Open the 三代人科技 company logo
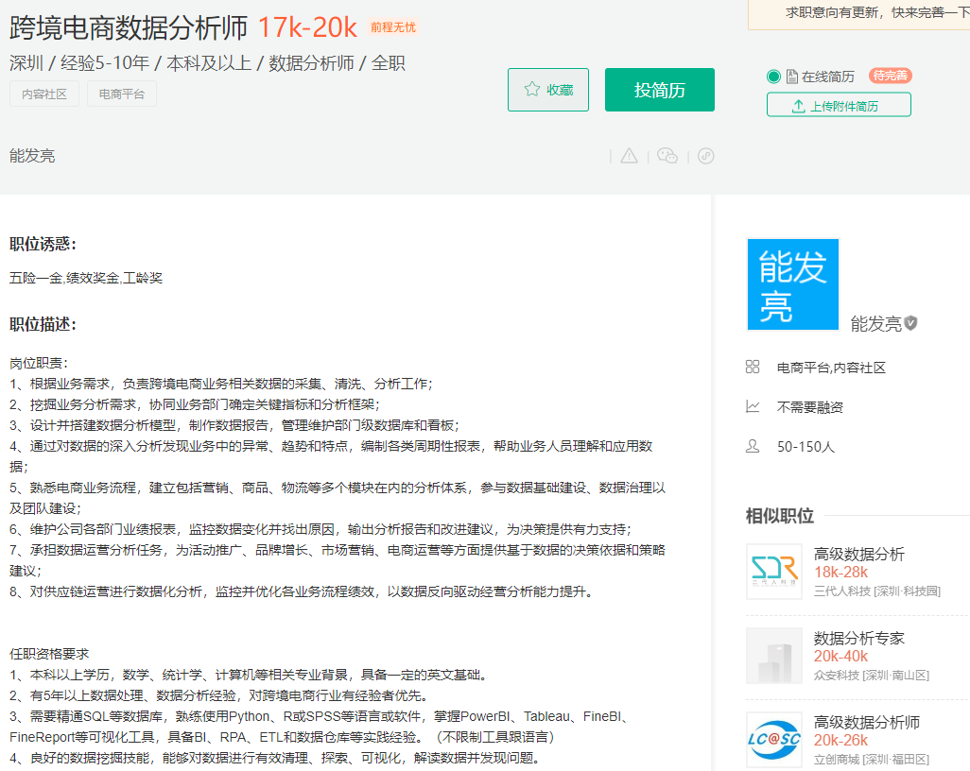Viewport: 970px width, 771px height. pyautogui.click(x=773, y=572)
